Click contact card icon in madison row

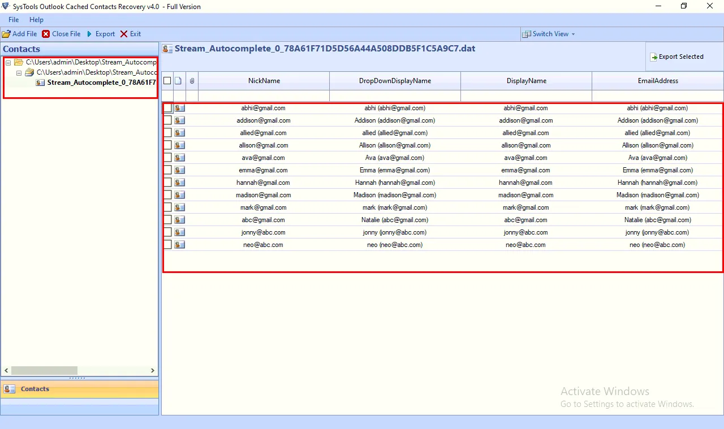179,195
